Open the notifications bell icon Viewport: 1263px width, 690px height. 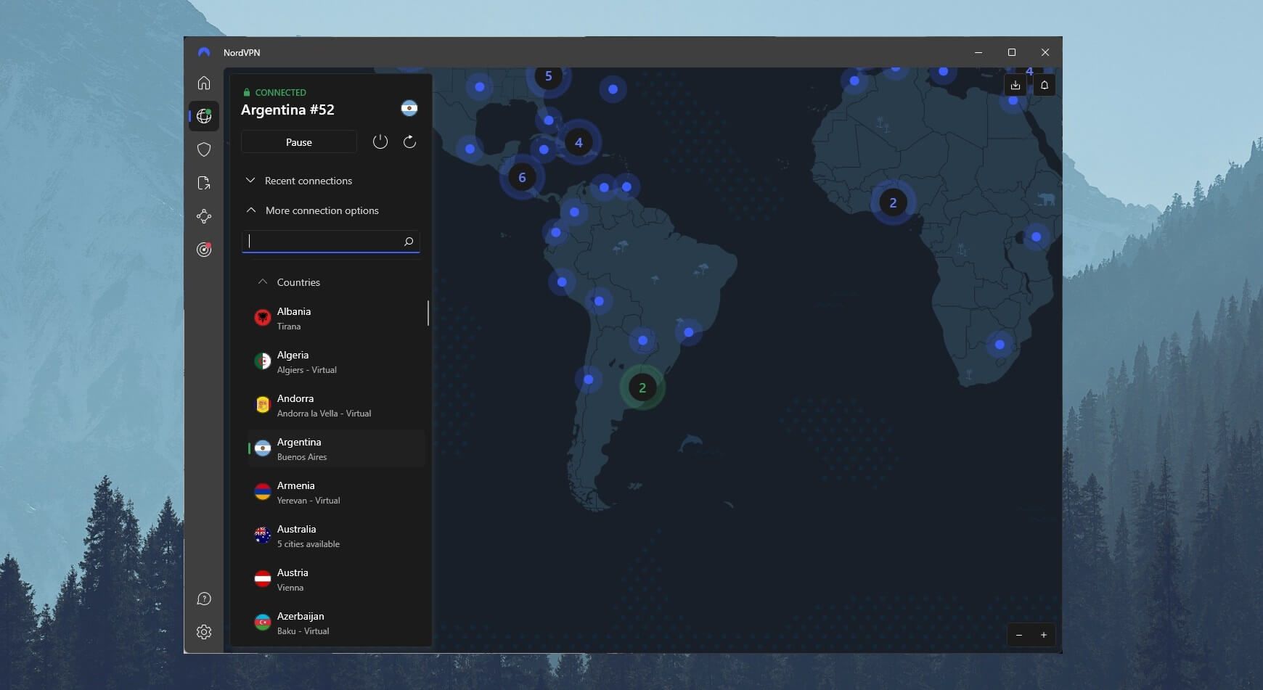click(x=1045, y=85)
